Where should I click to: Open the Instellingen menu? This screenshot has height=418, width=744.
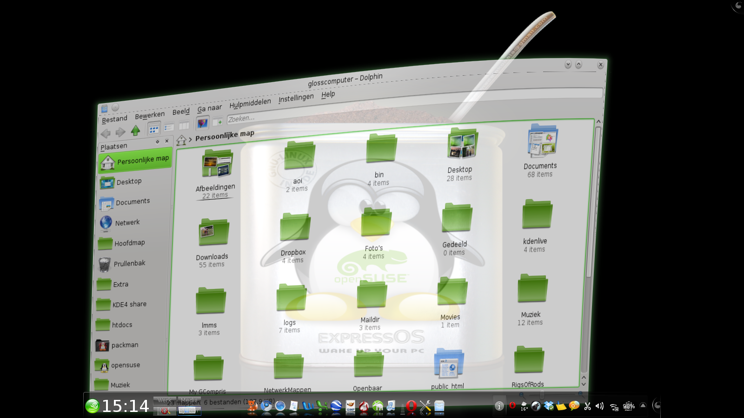coord(296,98)
